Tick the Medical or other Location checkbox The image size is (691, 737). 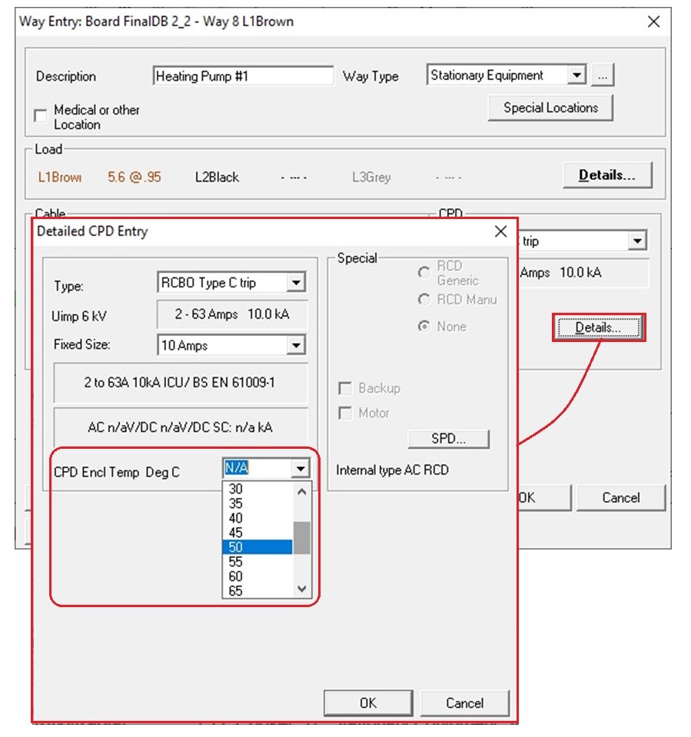tap(41, 115)
